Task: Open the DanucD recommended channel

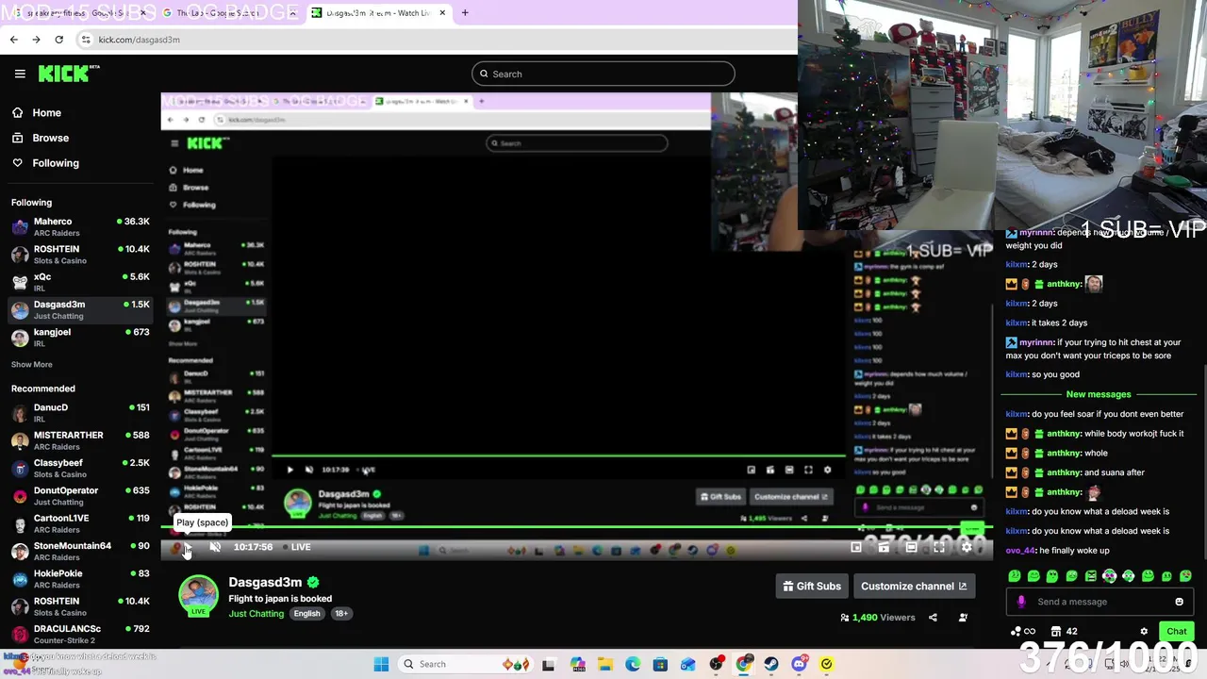Action: 80,413
